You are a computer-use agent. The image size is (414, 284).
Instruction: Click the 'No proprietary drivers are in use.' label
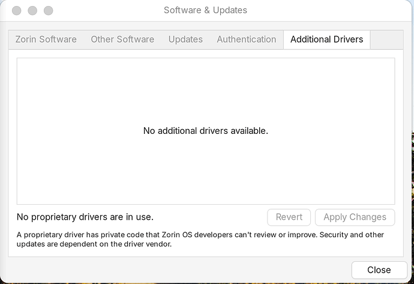pyautogui.click(x=85, y=217)
